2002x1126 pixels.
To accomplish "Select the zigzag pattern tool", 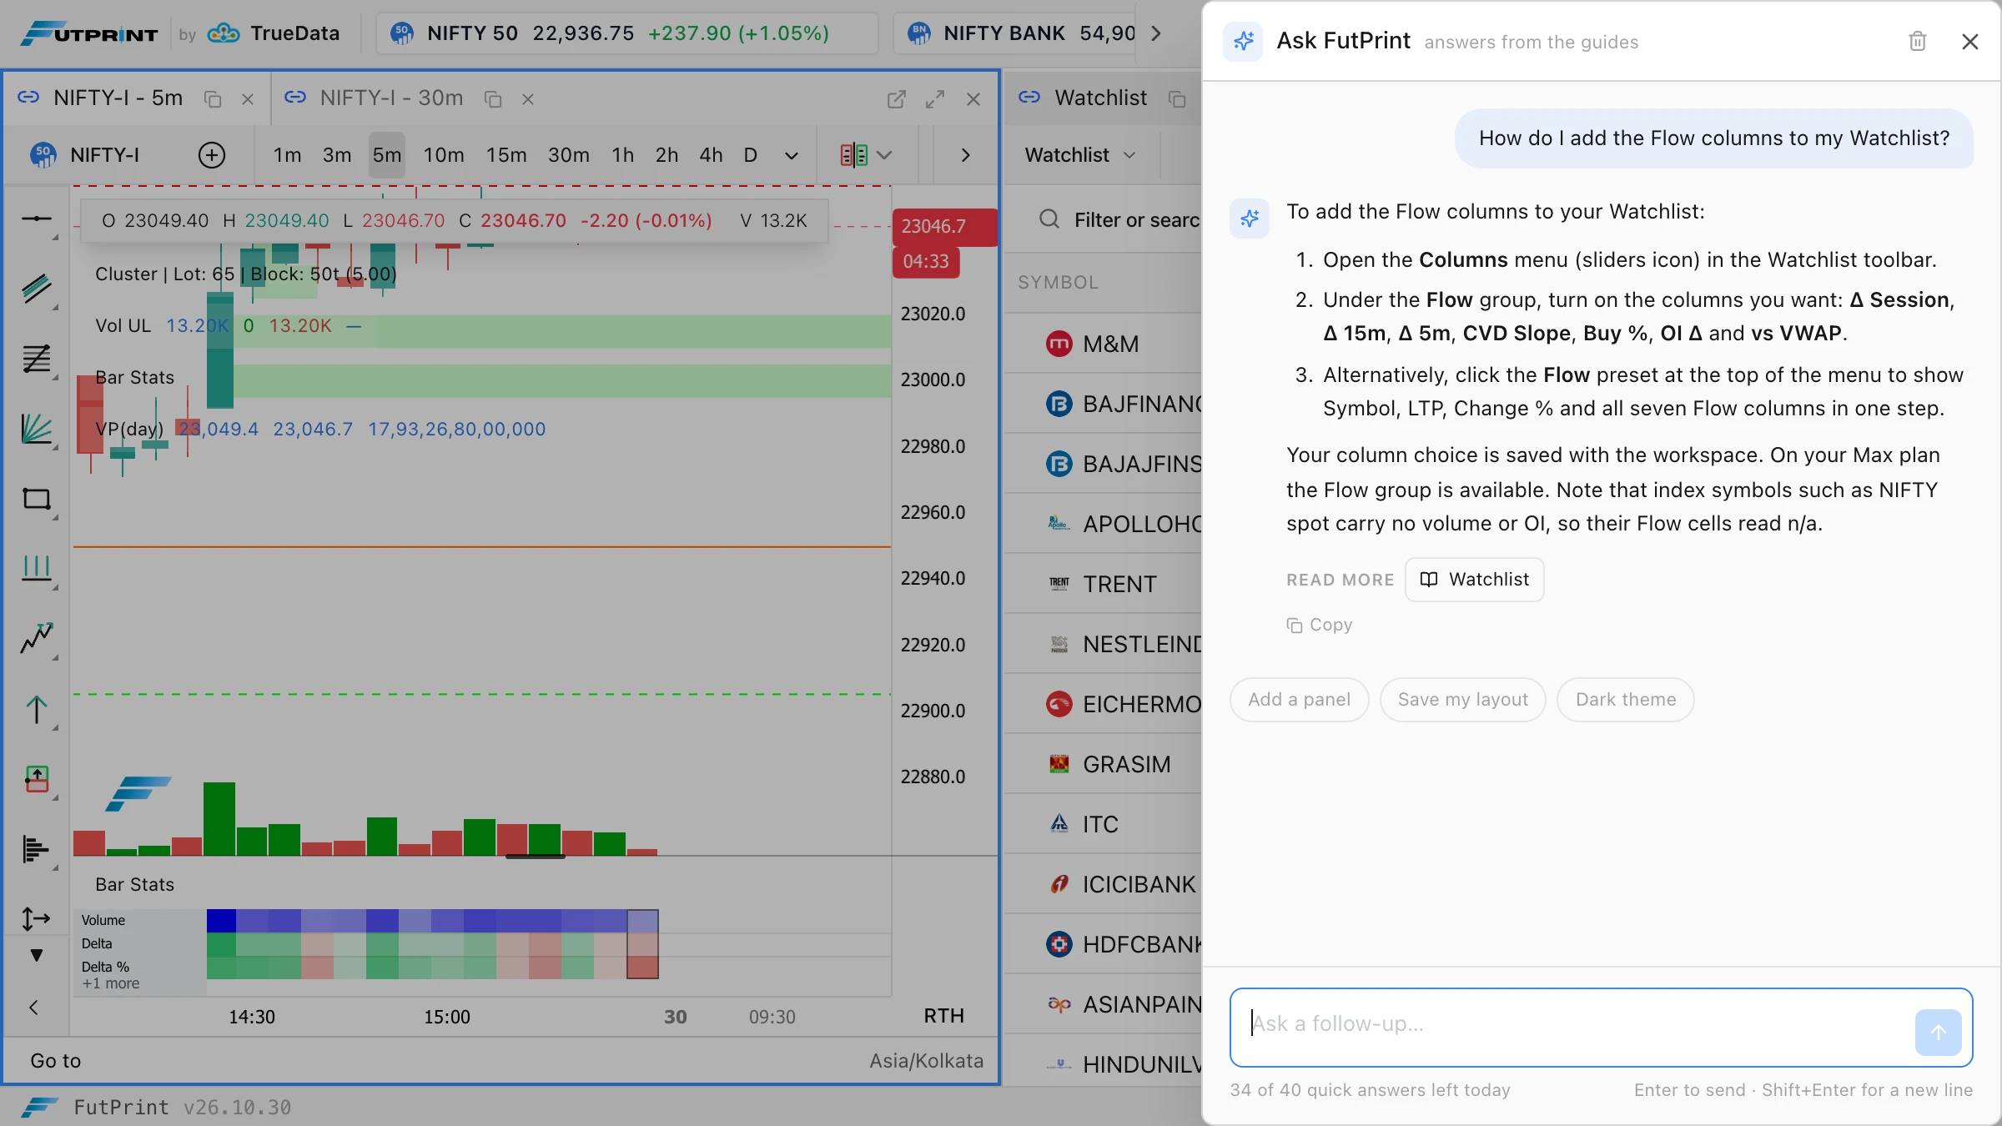I will tap(37, 639).
